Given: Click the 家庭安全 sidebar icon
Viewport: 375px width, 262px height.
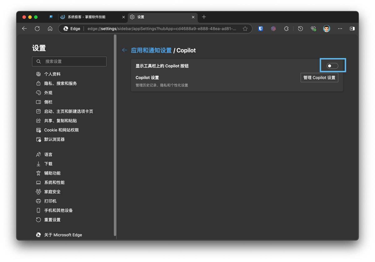Looking at the screenshot, I should click(38, 192).
